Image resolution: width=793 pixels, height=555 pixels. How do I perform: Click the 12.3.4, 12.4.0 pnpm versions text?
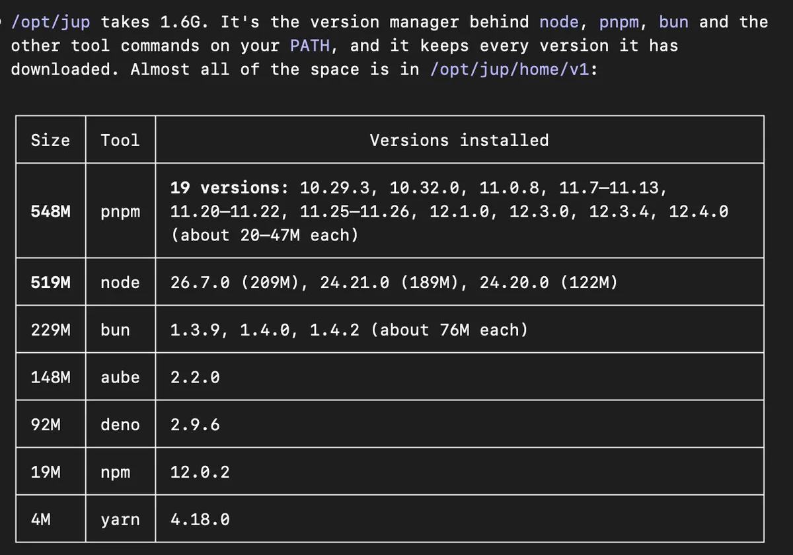(x=659, y=211)
